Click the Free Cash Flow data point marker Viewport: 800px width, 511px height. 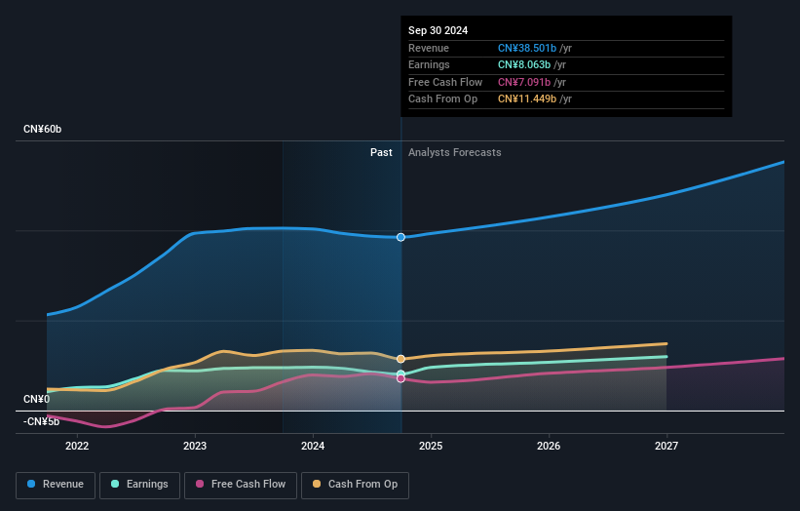pyautogui.click(x=401, y=378)
